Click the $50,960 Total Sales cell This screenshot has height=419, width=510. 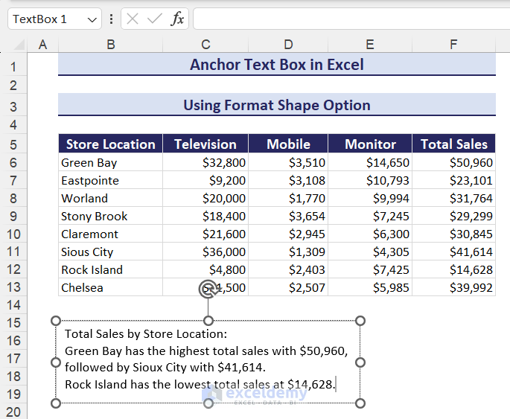tap(453, 162)
